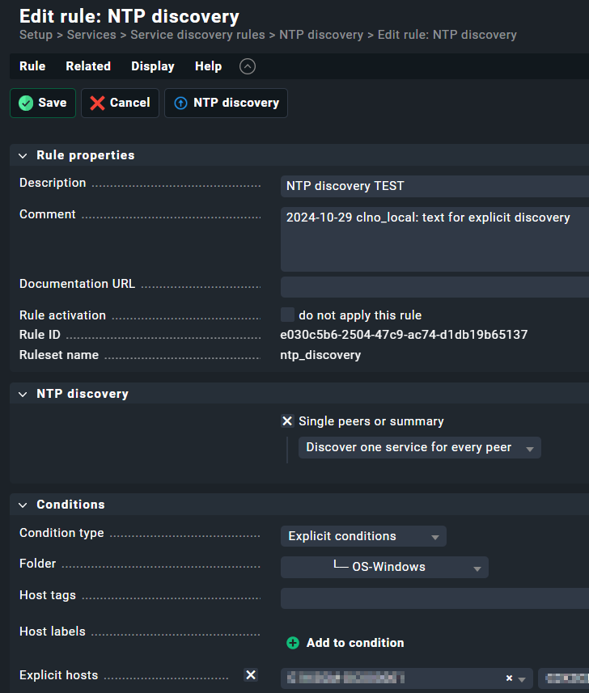Collapse the Rule properties section
Screen dimensions: 589x693
point(23,155)
